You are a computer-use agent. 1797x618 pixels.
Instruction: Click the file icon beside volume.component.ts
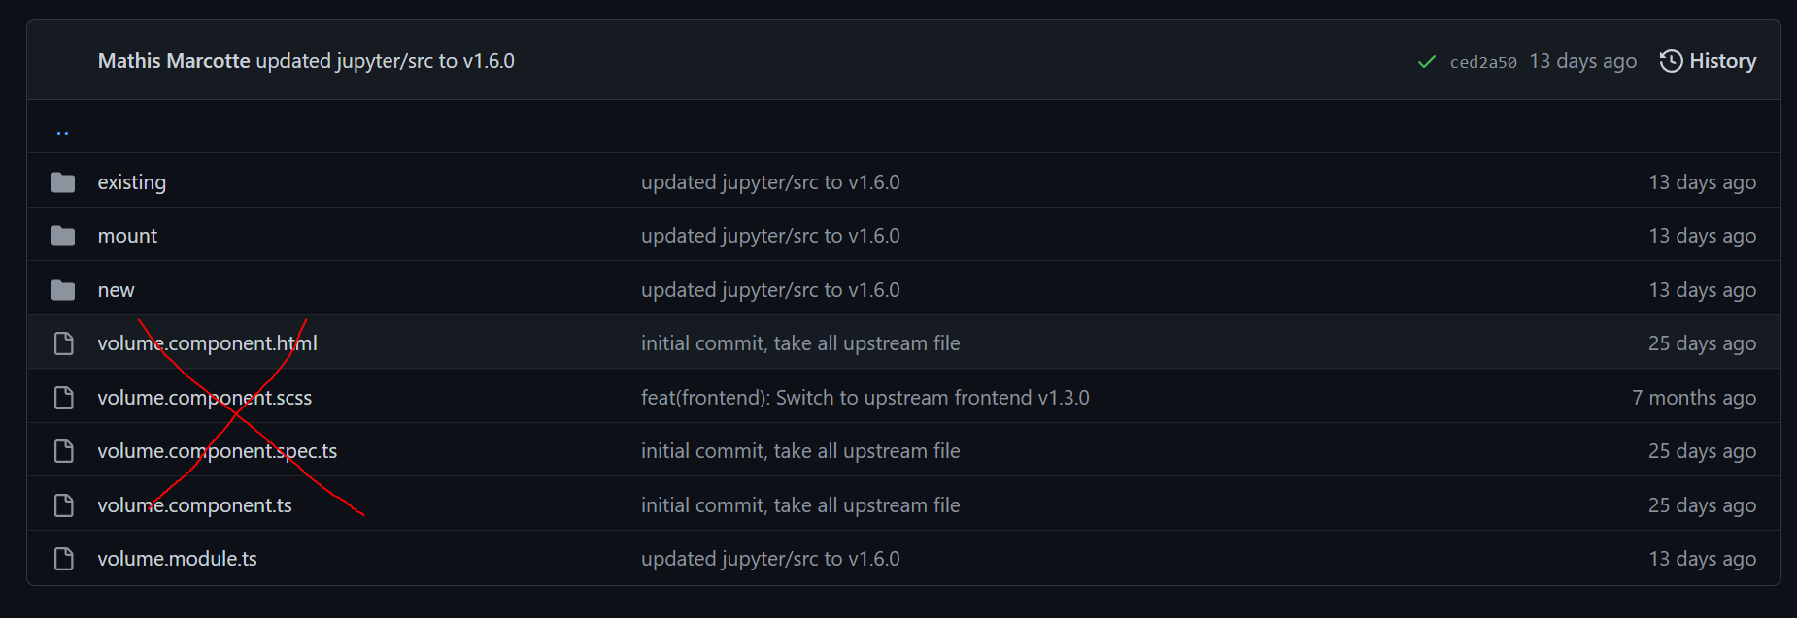click(63, 504)
